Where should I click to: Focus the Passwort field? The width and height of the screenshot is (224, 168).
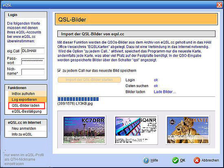[x=33, y=61]
